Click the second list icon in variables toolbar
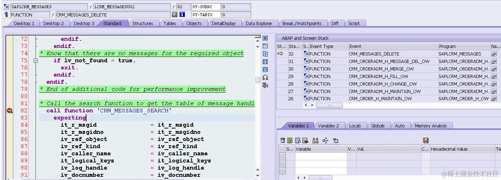 coord(298,140)
